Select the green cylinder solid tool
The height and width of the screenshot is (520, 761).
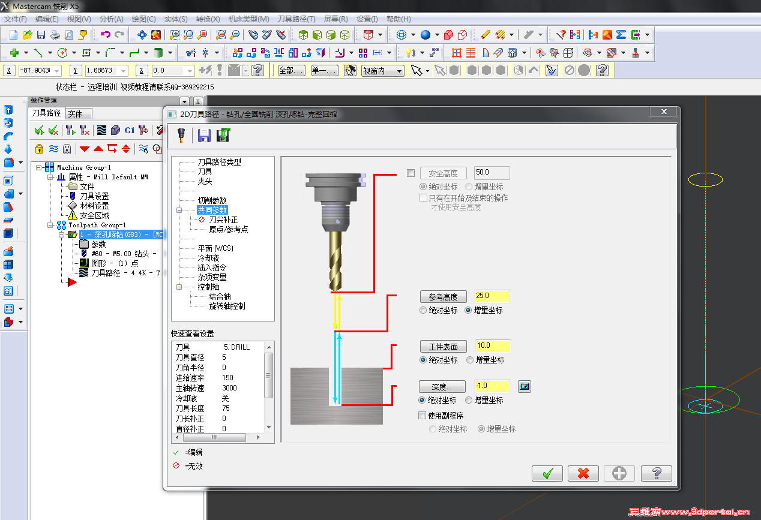click(158, 53)
